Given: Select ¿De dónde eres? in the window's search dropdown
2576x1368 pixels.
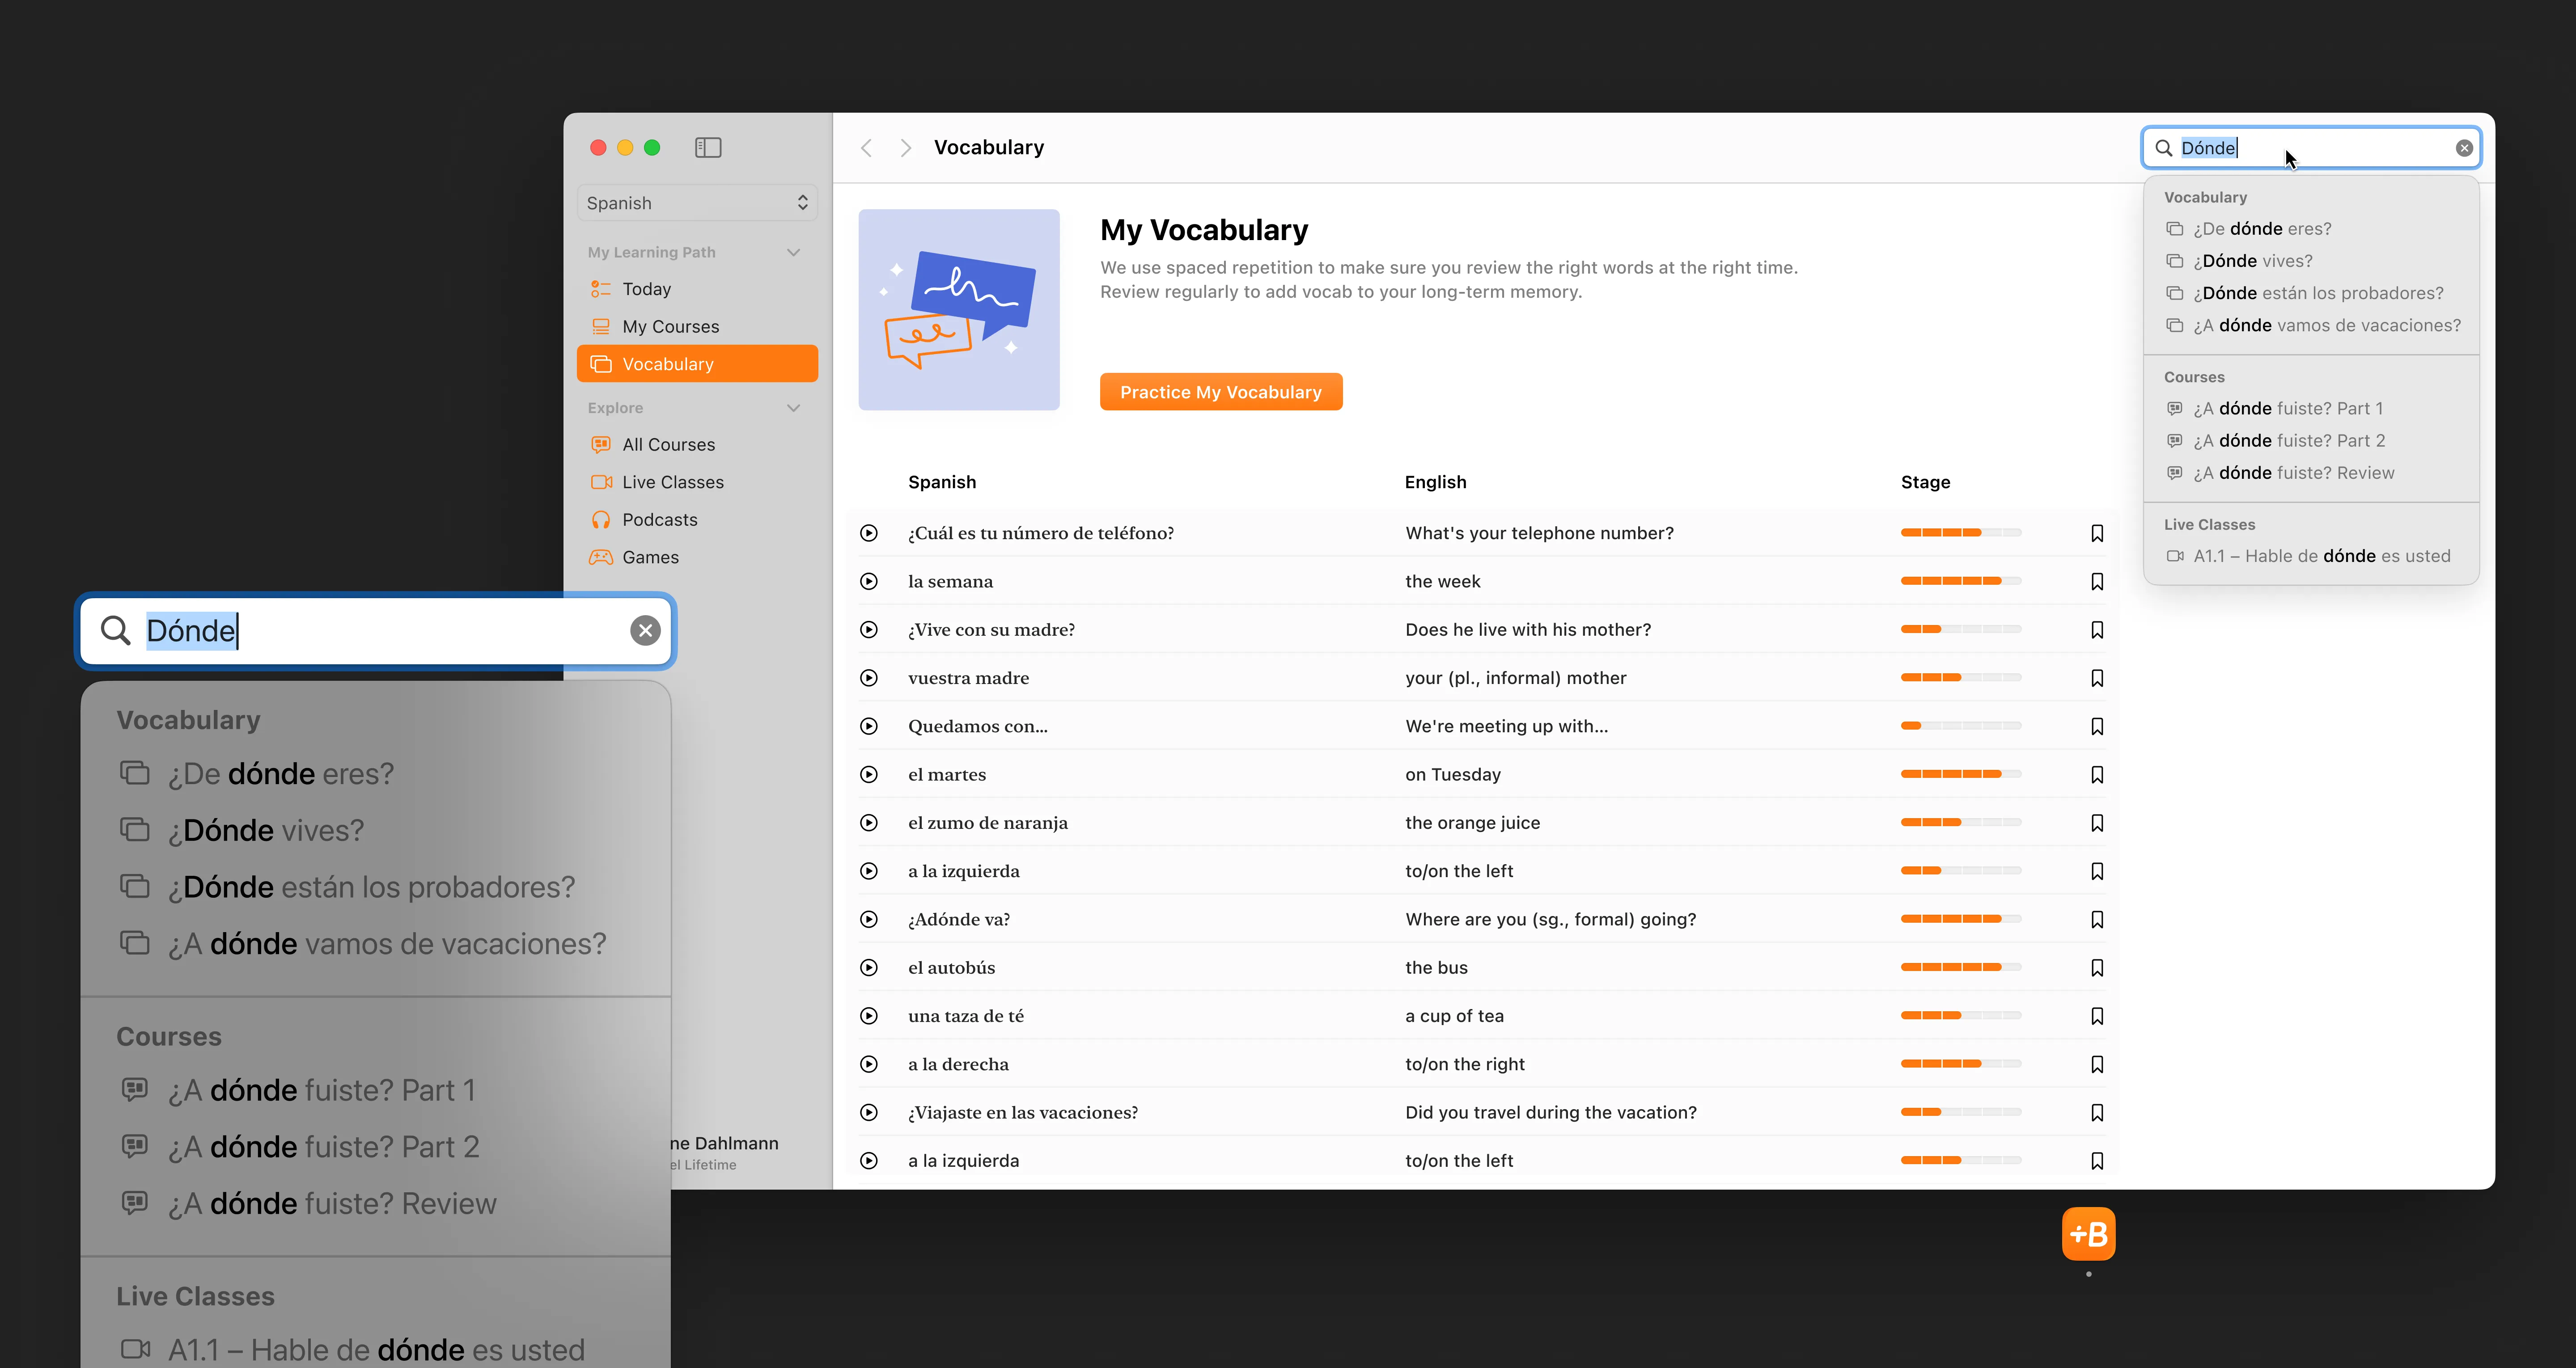Looking at the screenshot, I should pos(2311,229).
